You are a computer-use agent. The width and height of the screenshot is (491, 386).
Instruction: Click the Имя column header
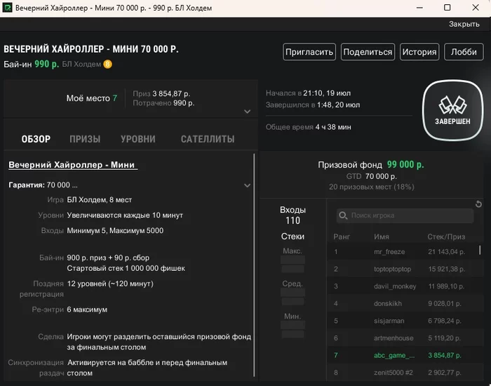[x=382, y=237]
